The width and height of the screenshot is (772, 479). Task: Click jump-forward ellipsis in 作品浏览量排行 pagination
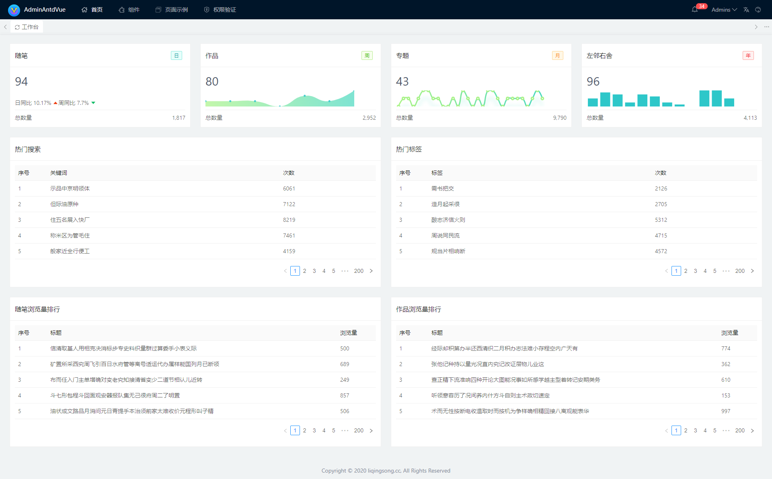(726, 430)
